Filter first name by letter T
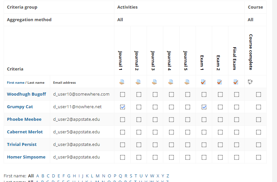 [x=136, y=176]
